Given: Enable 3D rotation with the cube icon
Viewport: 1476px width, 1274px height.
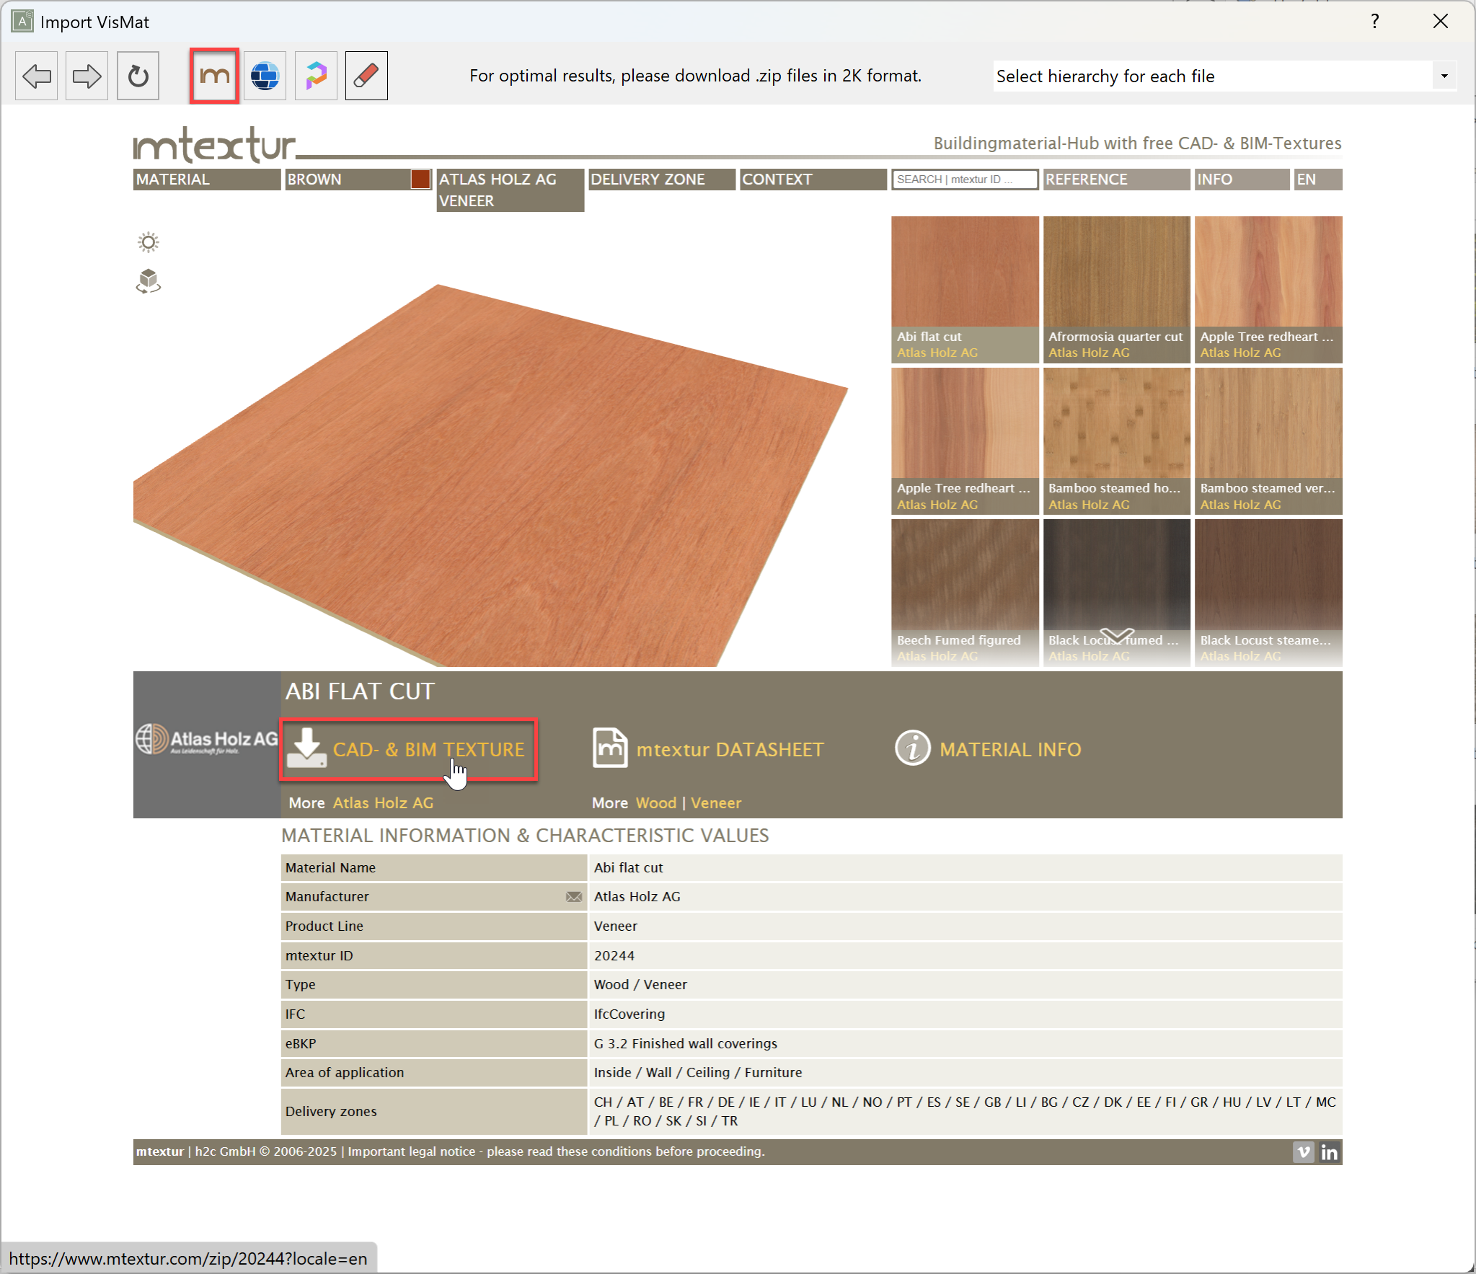Looking at the screenshot, I should click(149, 281).
